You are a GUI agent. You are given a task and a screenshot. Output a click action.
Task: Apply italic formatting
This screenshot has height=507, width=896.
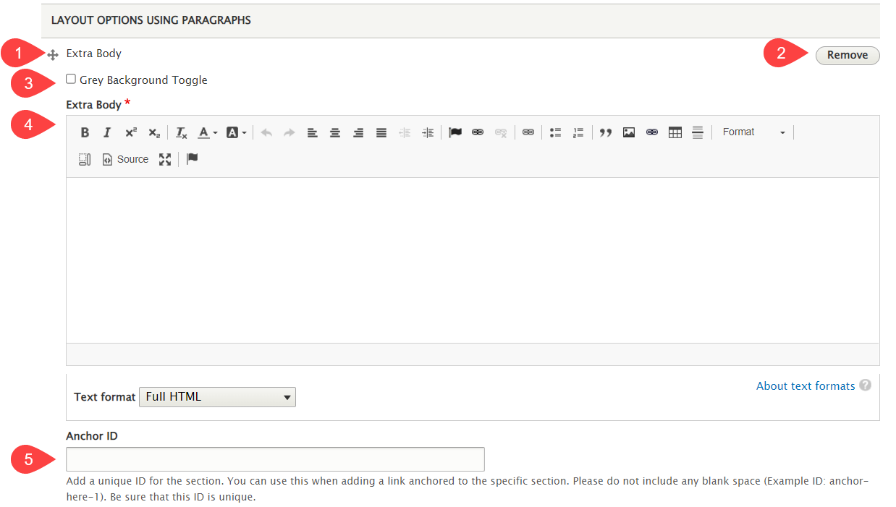[x=107, y=132]
